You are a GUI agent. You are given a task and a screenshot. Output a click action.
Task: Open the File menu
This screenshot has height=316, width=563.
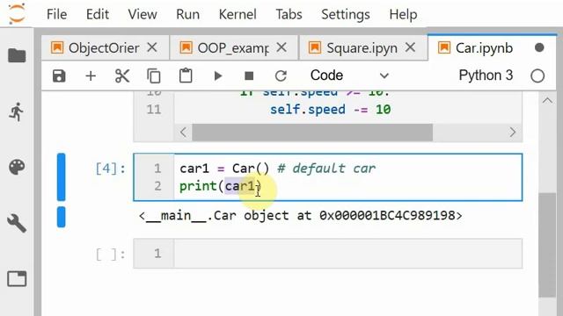click(56, 14)
